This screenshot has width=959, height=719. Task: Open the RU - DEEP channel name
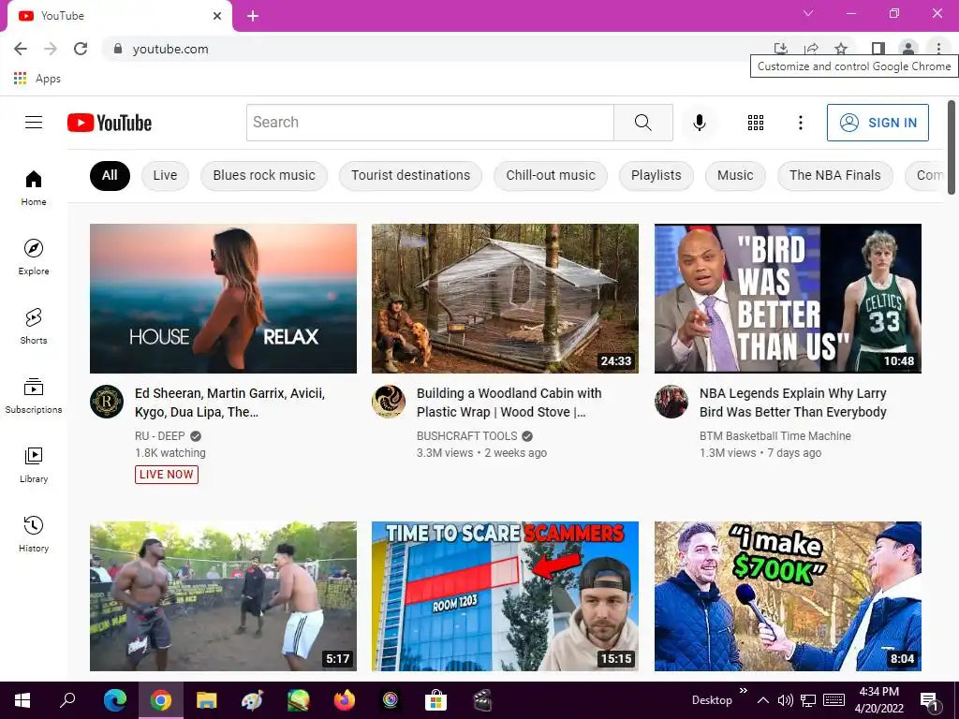[159, 436]
